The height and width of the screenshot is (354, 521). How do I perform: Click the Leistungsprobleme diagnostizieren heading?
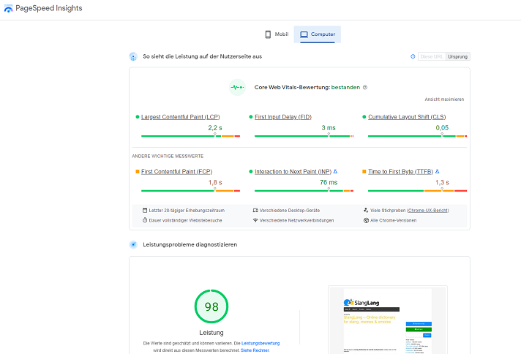pos(190,245)
